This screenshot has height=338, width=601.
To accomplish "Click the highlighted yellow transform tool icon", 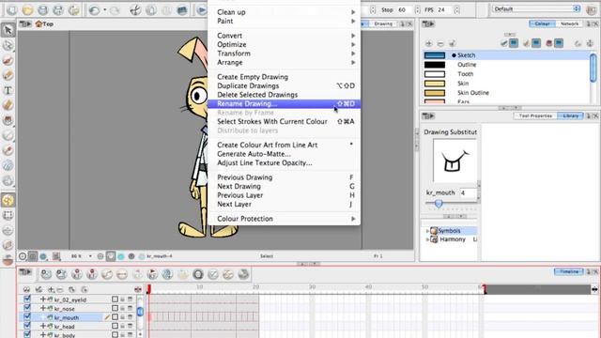I will (8, 200).
